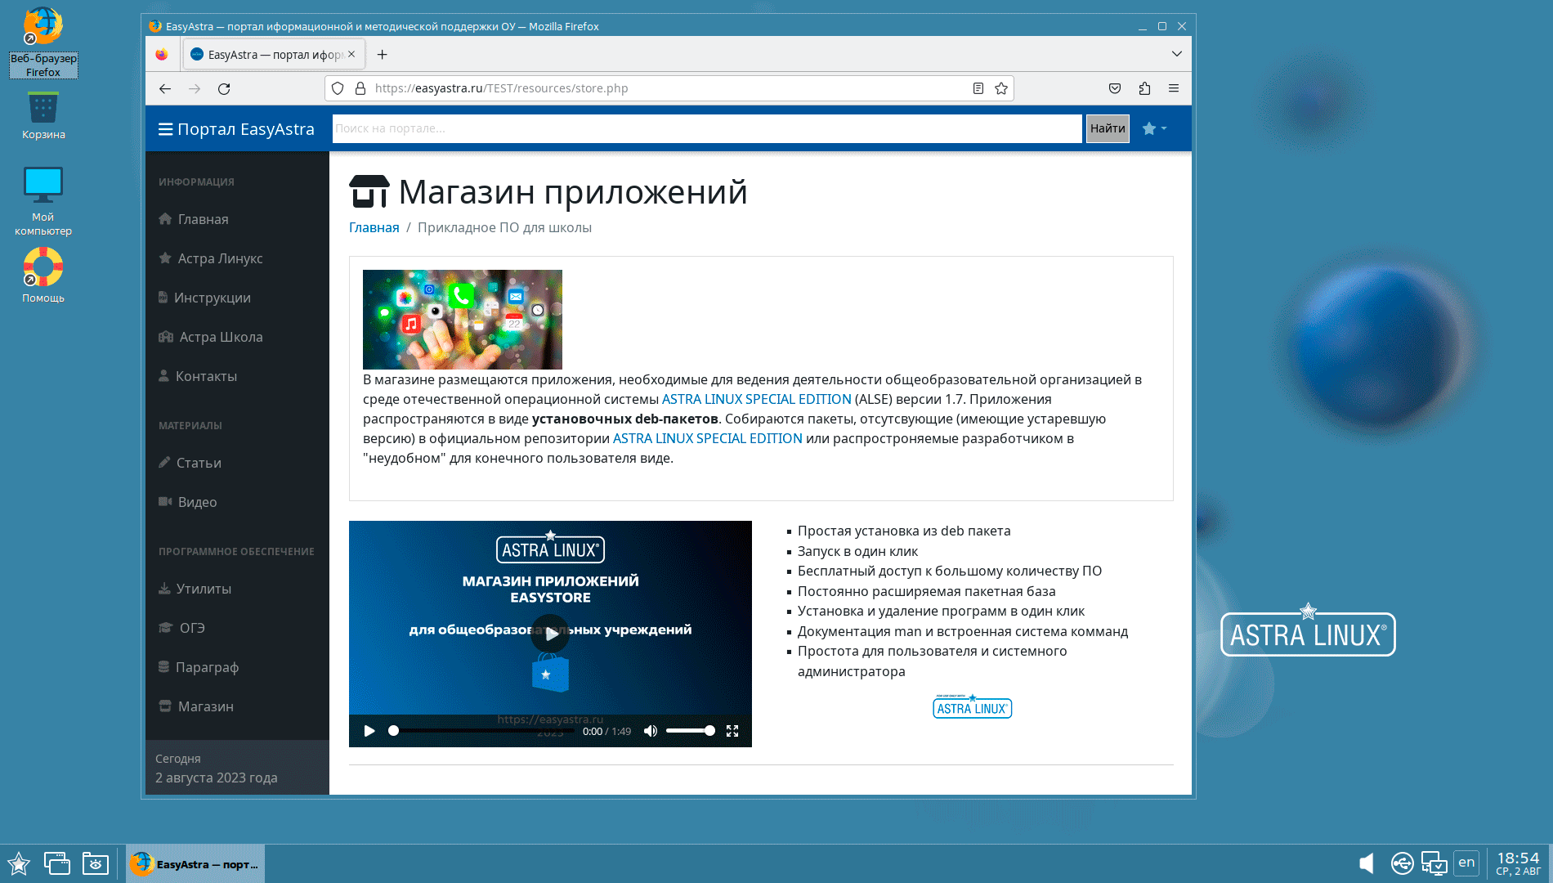Click the small Astra Linux logo below the list

[973, 706]
